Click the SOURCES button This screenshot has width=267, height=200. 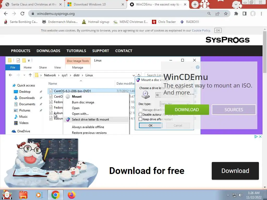[234, 110]
